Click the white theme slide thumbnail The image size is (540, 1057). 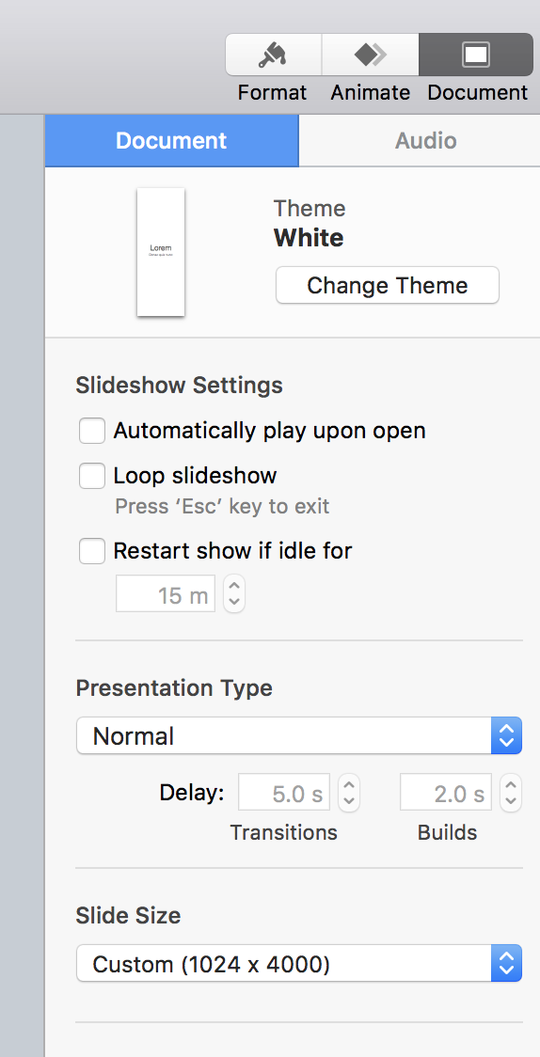(161, 251)
